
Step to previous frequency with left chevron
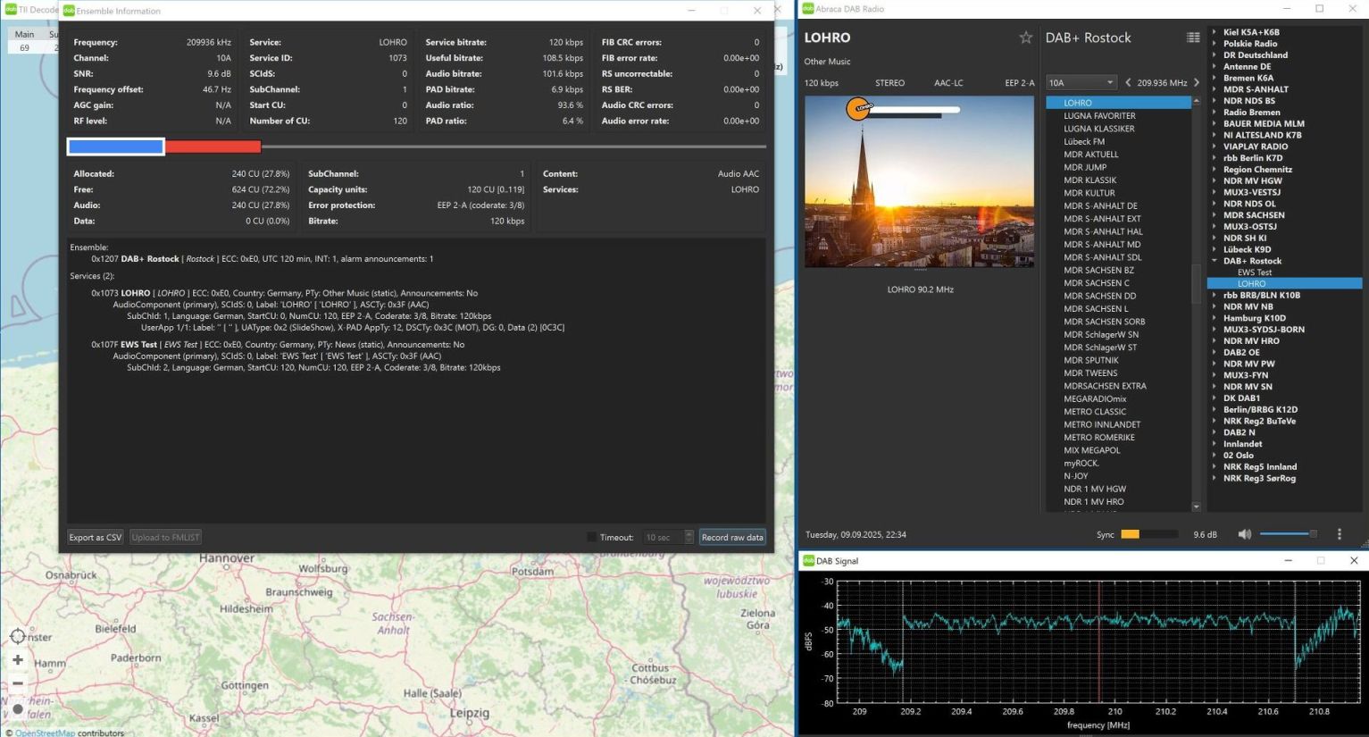[1128, 83]
